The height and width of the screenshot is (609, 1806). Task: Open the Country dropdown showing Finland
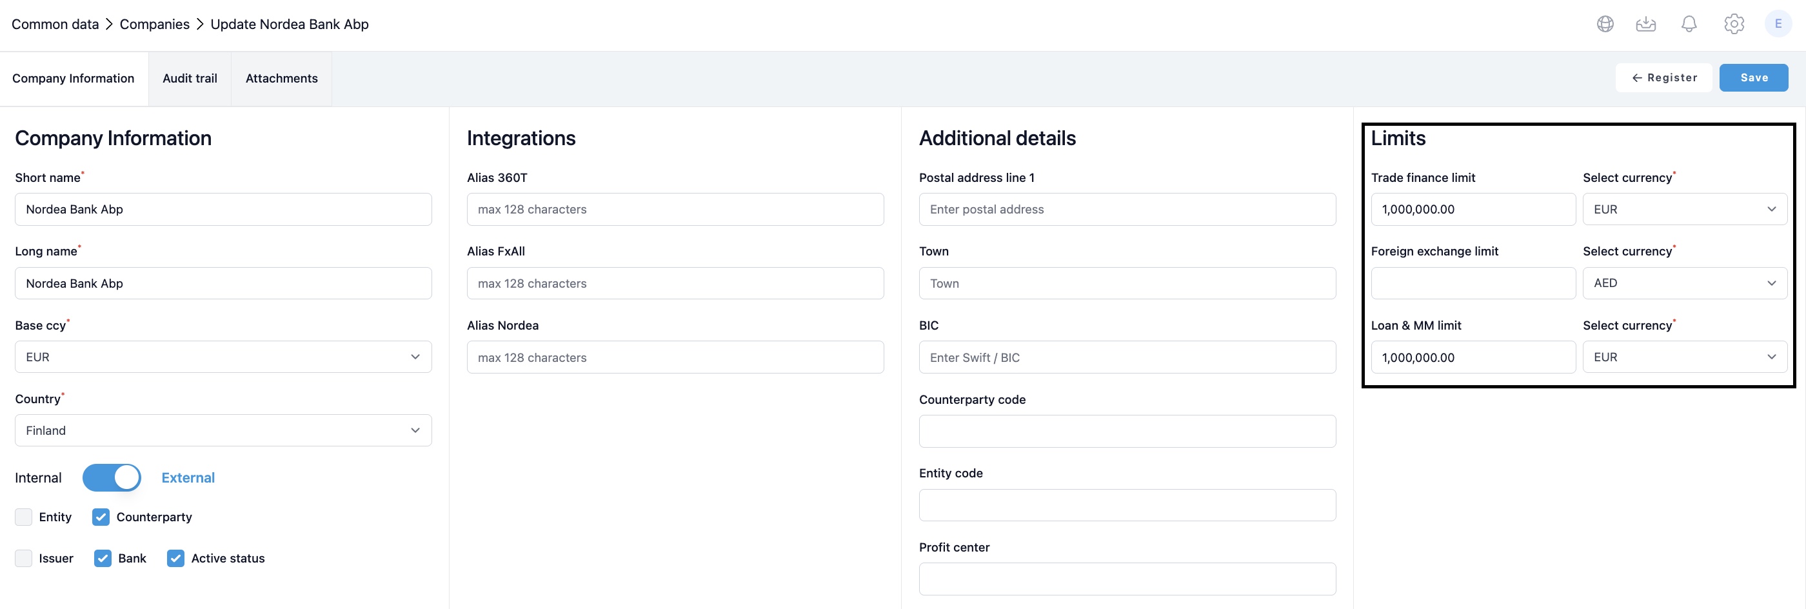(x=223, y=431)
